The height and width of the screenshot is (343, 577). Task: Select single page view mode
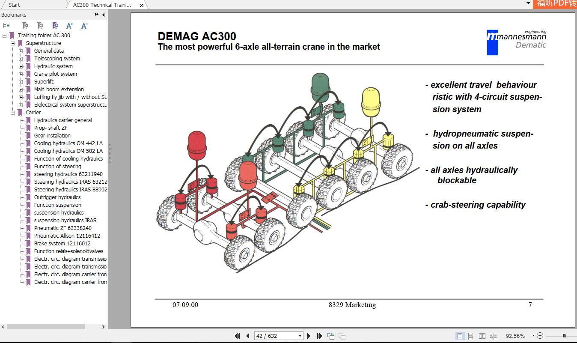(461, 336)
